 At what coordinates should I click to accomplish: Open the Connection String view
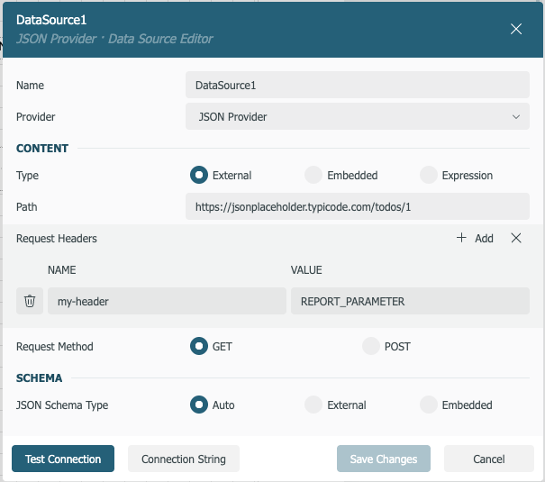184,459
